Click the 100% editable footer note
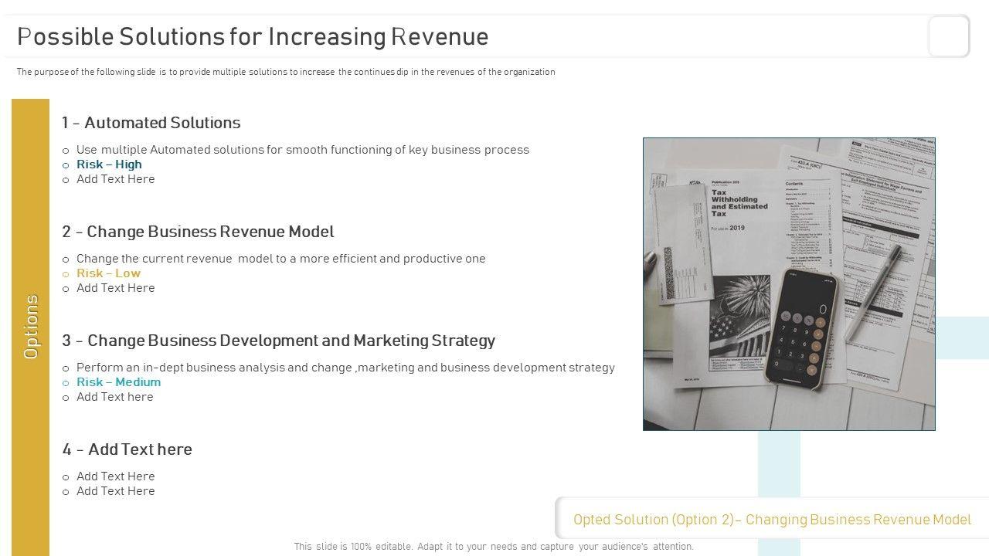 (x=494, y=546)
